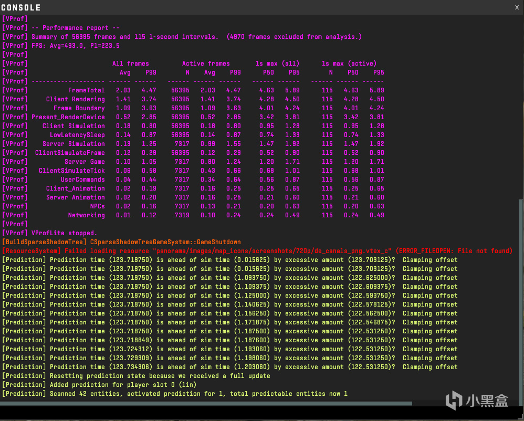Click the 'Server Simulation' row label
The image size is (524, 421).
74,144
